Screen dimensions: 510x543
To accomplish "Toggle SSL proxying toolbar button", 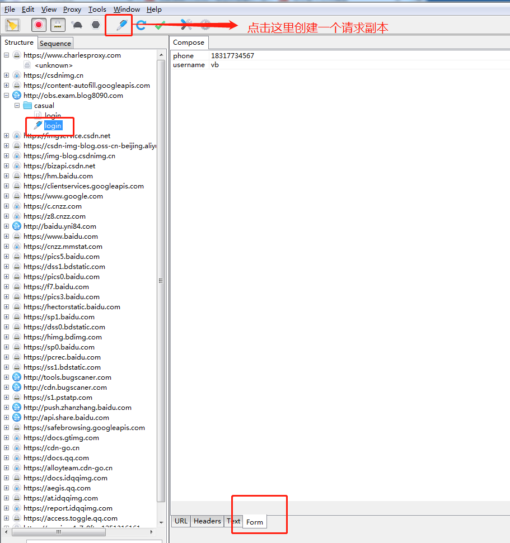I will click(58, 25).
